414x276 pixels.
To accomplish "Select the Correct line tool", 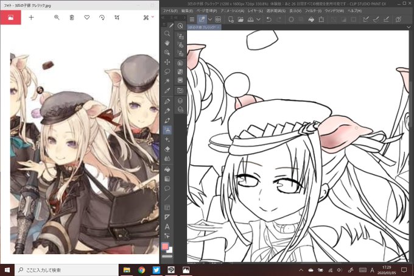I will click(x=167, y=236).
